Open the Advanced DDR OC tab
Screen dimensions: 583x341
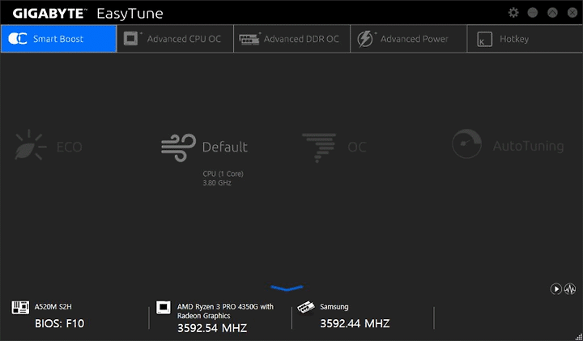291,39
